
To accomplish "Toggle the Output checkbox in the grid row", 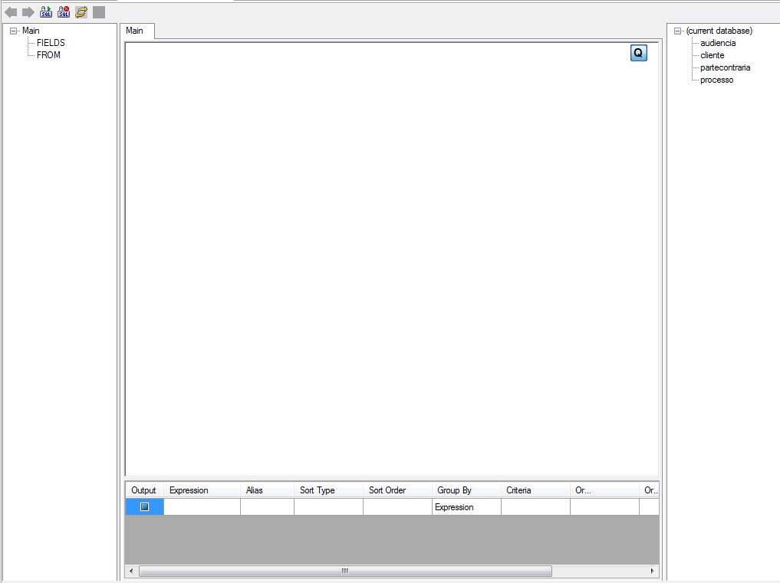I will coord(144,507).
